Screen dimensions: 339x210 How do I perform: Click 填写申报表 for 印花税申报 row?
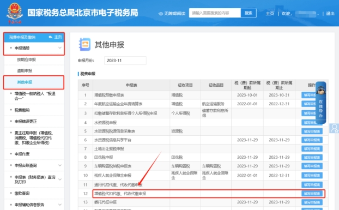pyautogui.click(x=312, y=157)
